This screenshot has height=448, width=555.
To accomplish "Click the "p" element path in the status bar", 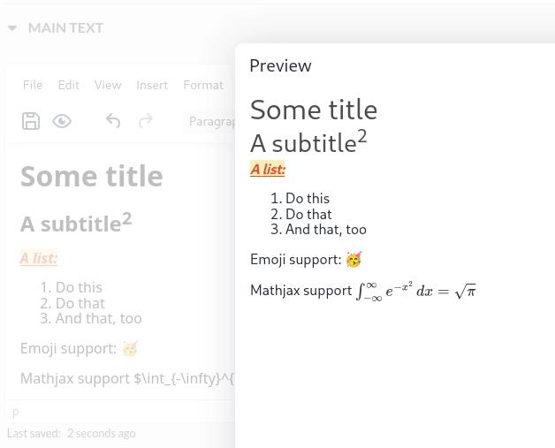I will 15,412.
